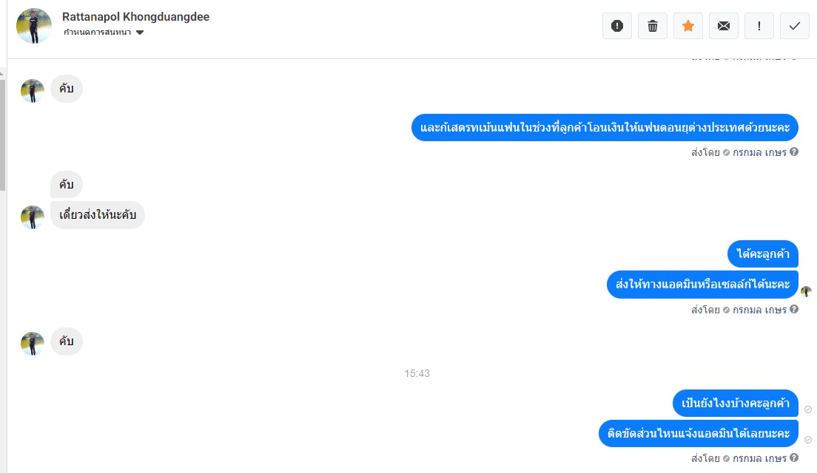Click the small seen-by avatar beside ส่งให้ทางแอดมิน
Screen dimensions: 817x473
(806, 291)
